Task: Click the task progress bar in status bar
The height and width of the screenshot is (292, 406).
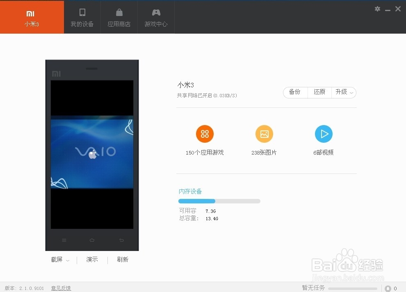Action: pos(353,288)
